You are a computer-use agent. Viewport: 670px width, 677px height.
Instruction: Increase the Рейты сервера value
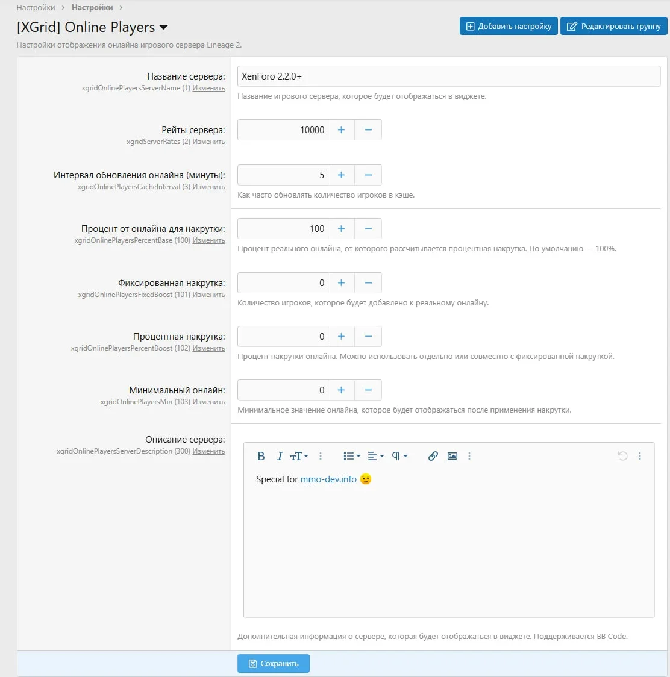(x=341, y=130)
